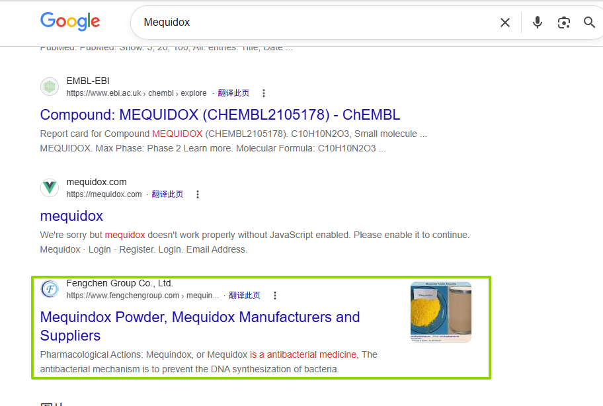Open search by image camera icon
This screenshot has height=406, width=603.
coord(564,22)
